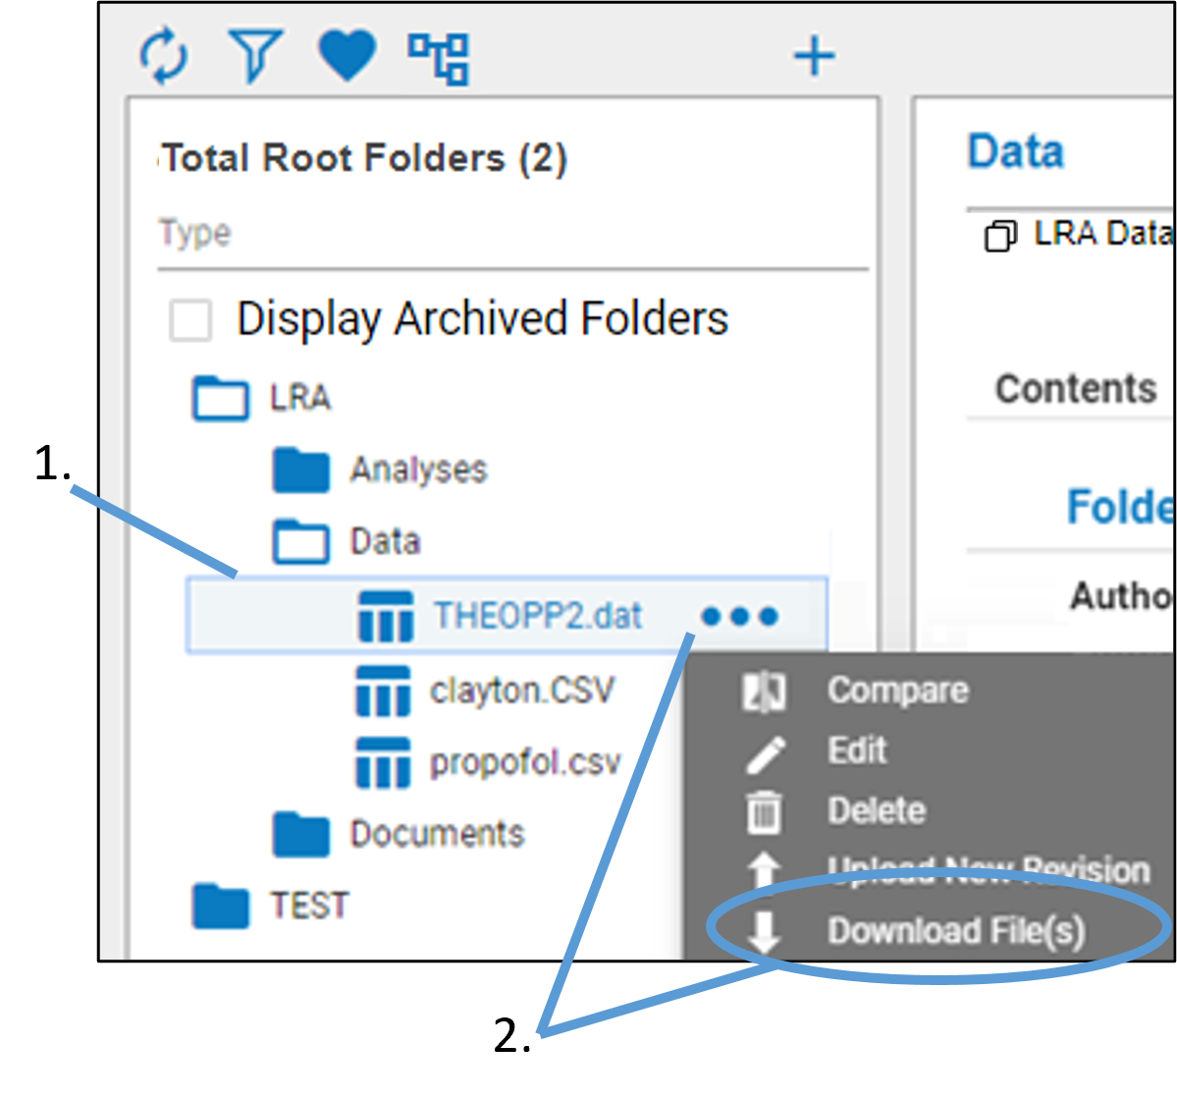Click the refresh icon in the toolbar

[167, 56]
